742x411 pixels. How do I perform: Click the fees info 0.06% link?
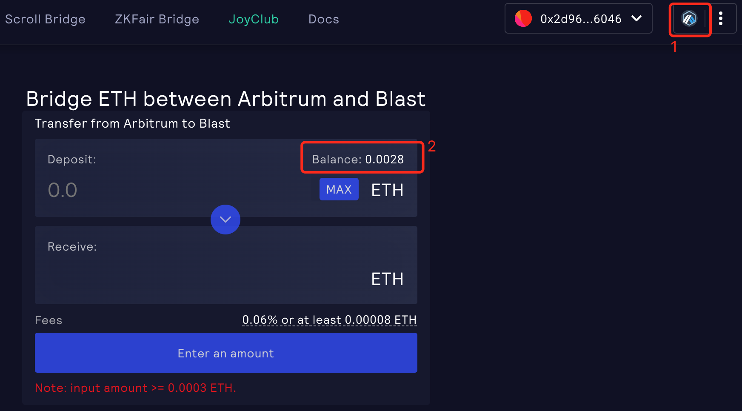tap(329, 320)
